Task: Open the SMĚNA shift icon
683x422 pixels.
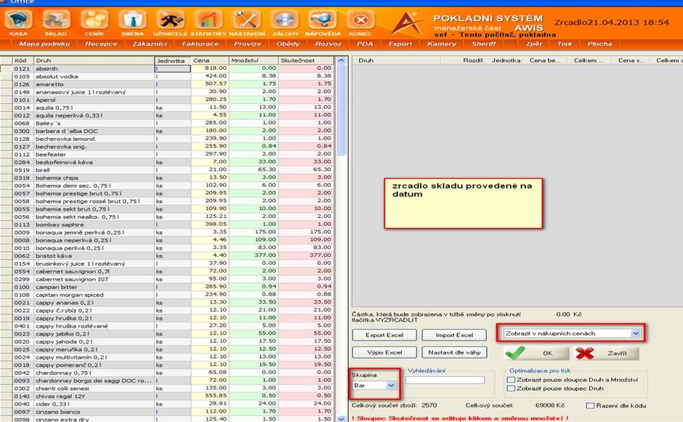Action: coord(132,20)
